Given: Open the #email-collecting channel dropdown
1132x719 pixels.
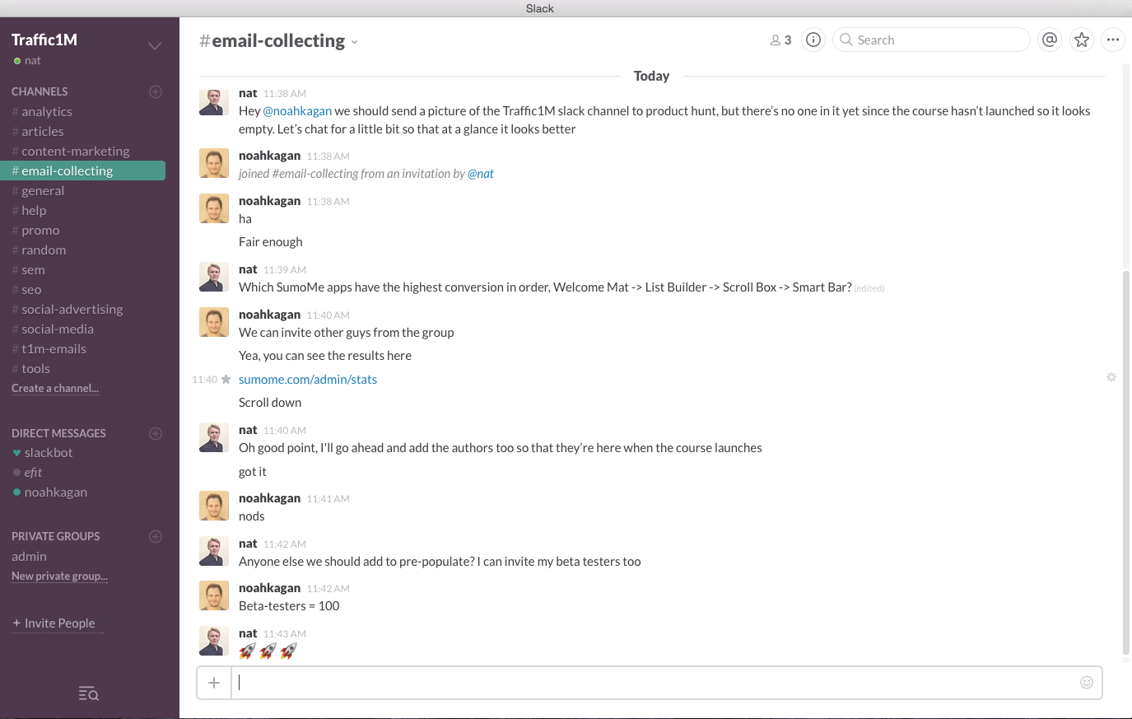Looking at the screenshot, I should (x=354, y=43).
